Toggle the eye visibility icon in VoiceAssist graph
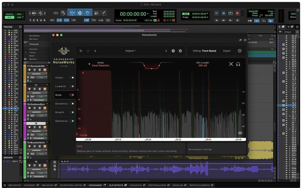Screen dimensions: 302x188 pos(240,133)
